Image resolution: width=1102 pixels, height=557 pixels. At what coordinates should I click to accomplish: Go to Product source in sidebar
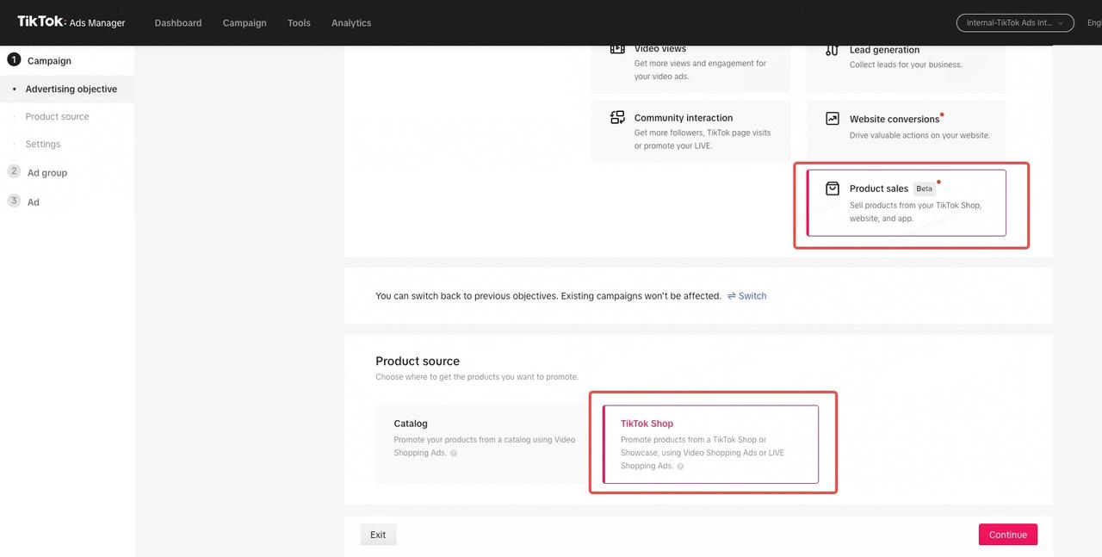click(57, 117)
